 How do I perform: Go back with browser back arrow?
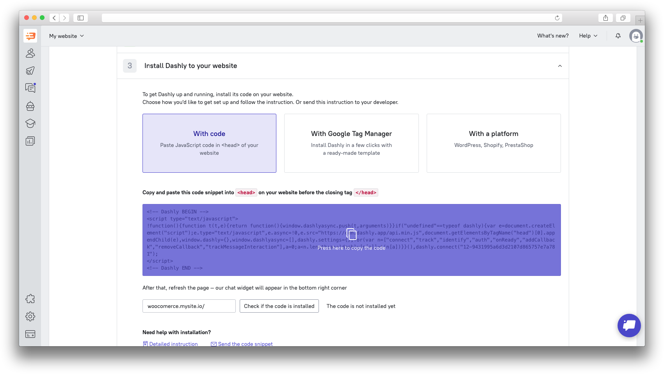54,18
